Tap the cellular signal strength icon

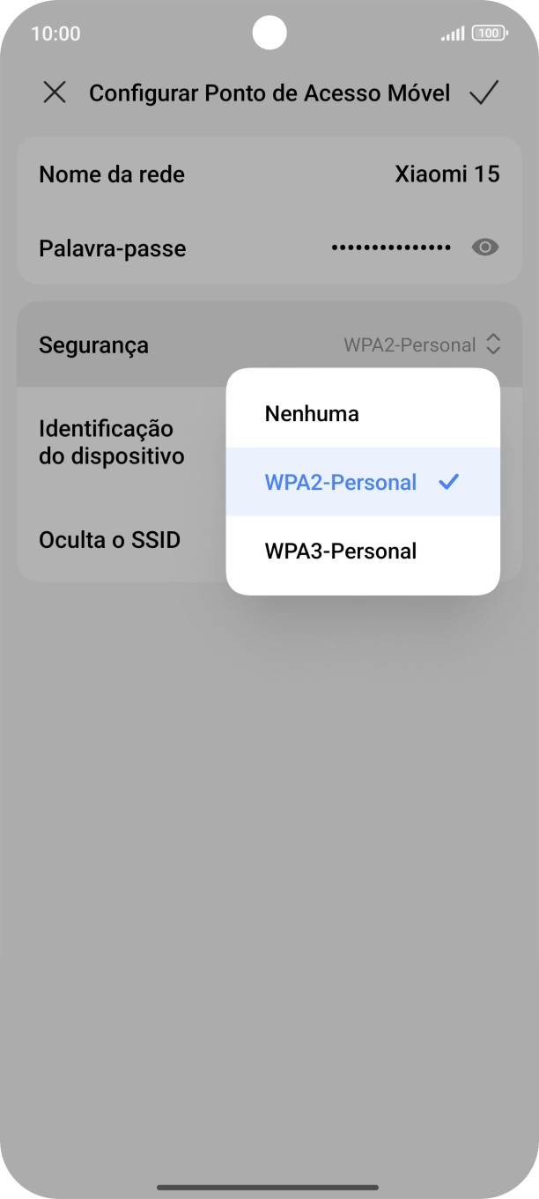pos(453,33)
